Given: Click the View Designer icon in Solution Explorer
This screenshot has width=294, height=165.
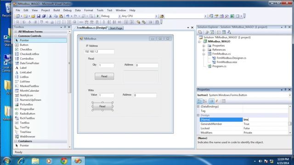Looking at the screenshot, I should coord(224,32).
